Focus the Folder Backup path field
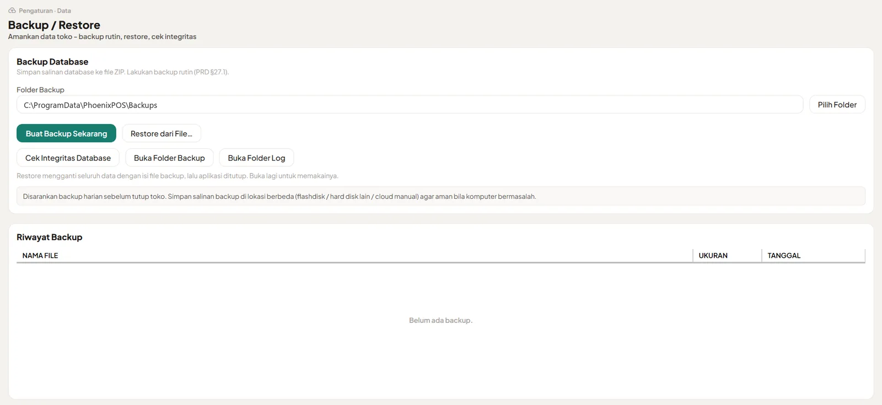The width and height of the screenshot is (882, 405). point(410,105)
